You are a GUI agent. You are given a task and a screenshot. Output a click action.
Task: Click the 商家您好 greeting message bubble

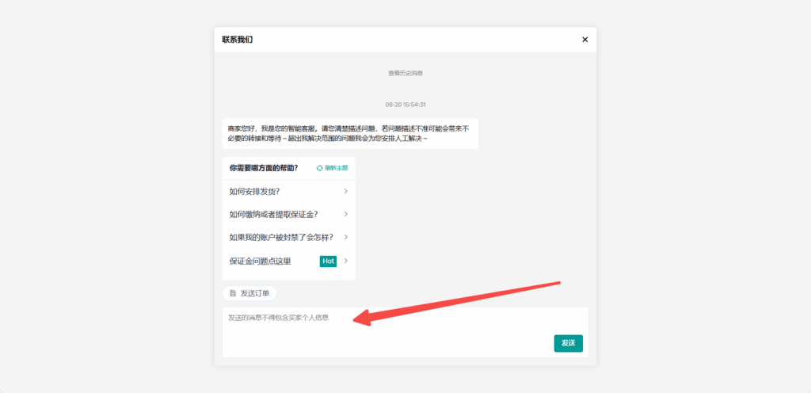tap(350, 133)
